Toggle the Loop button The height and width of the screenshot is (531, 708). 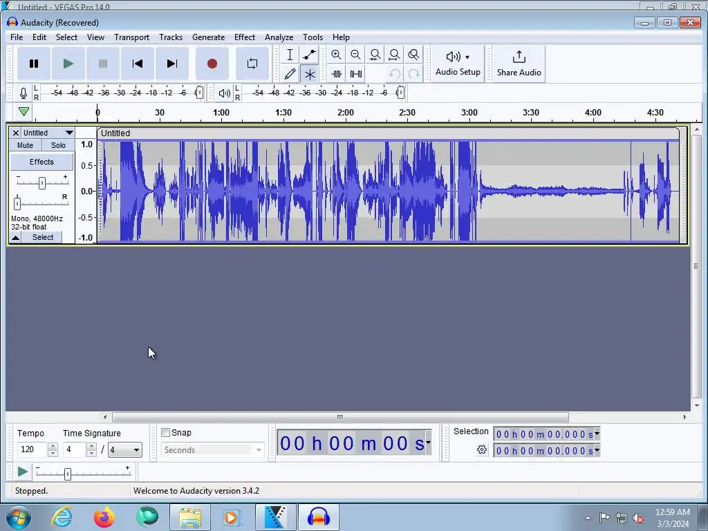252,64
